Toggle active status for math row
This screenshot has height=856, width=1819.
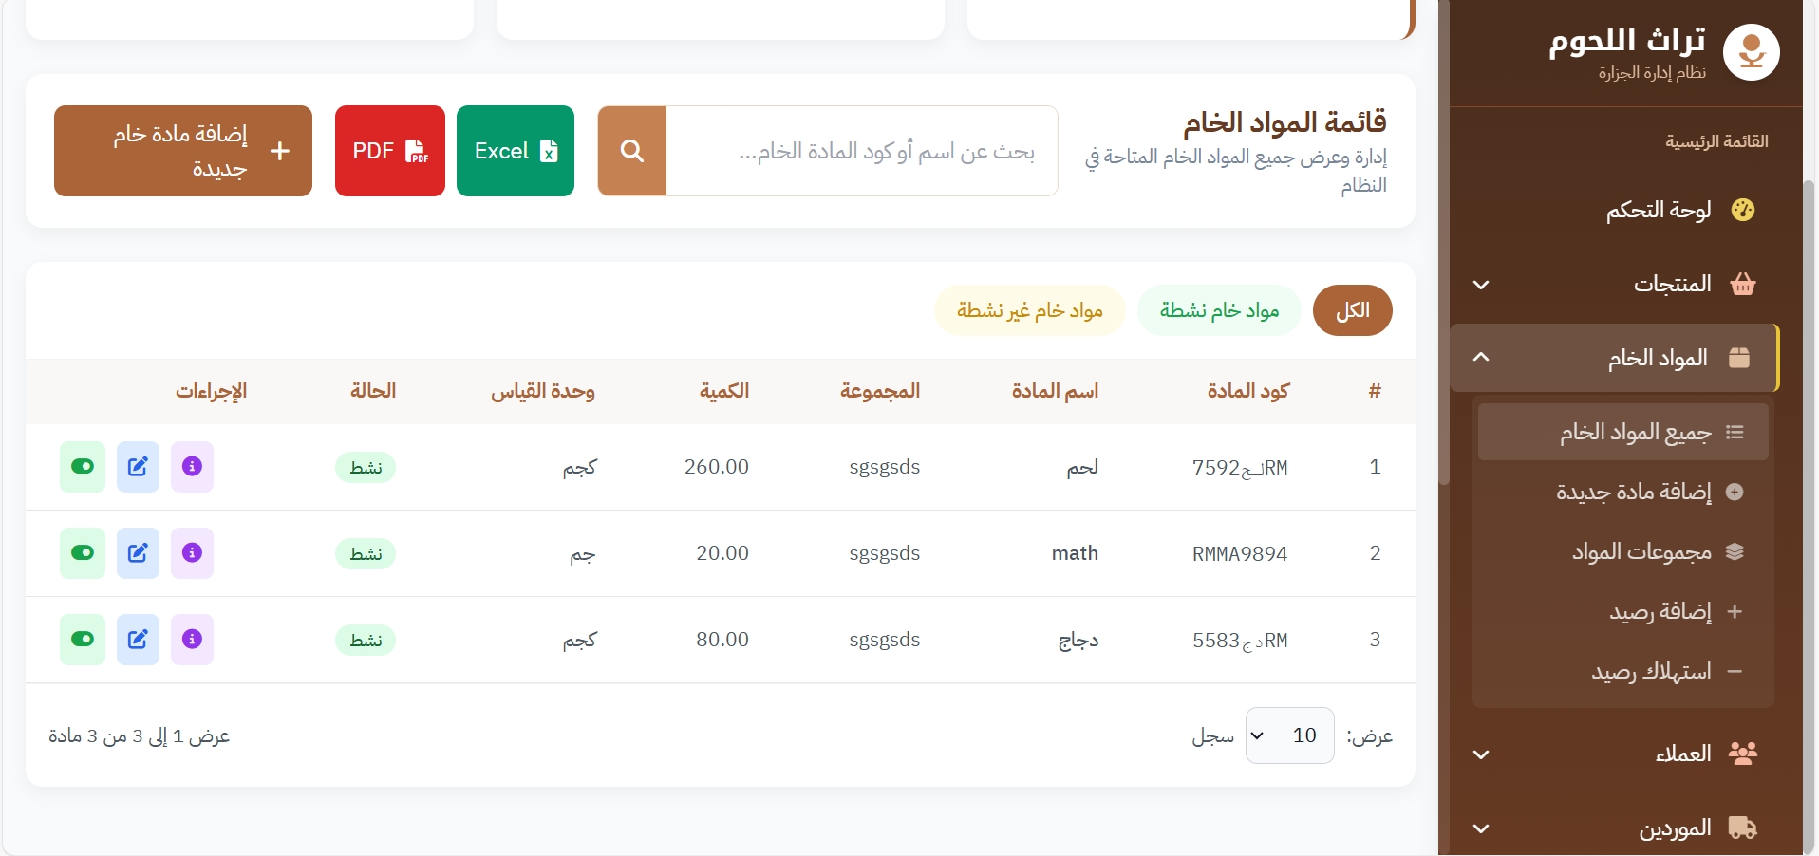[x=83, y=553]
